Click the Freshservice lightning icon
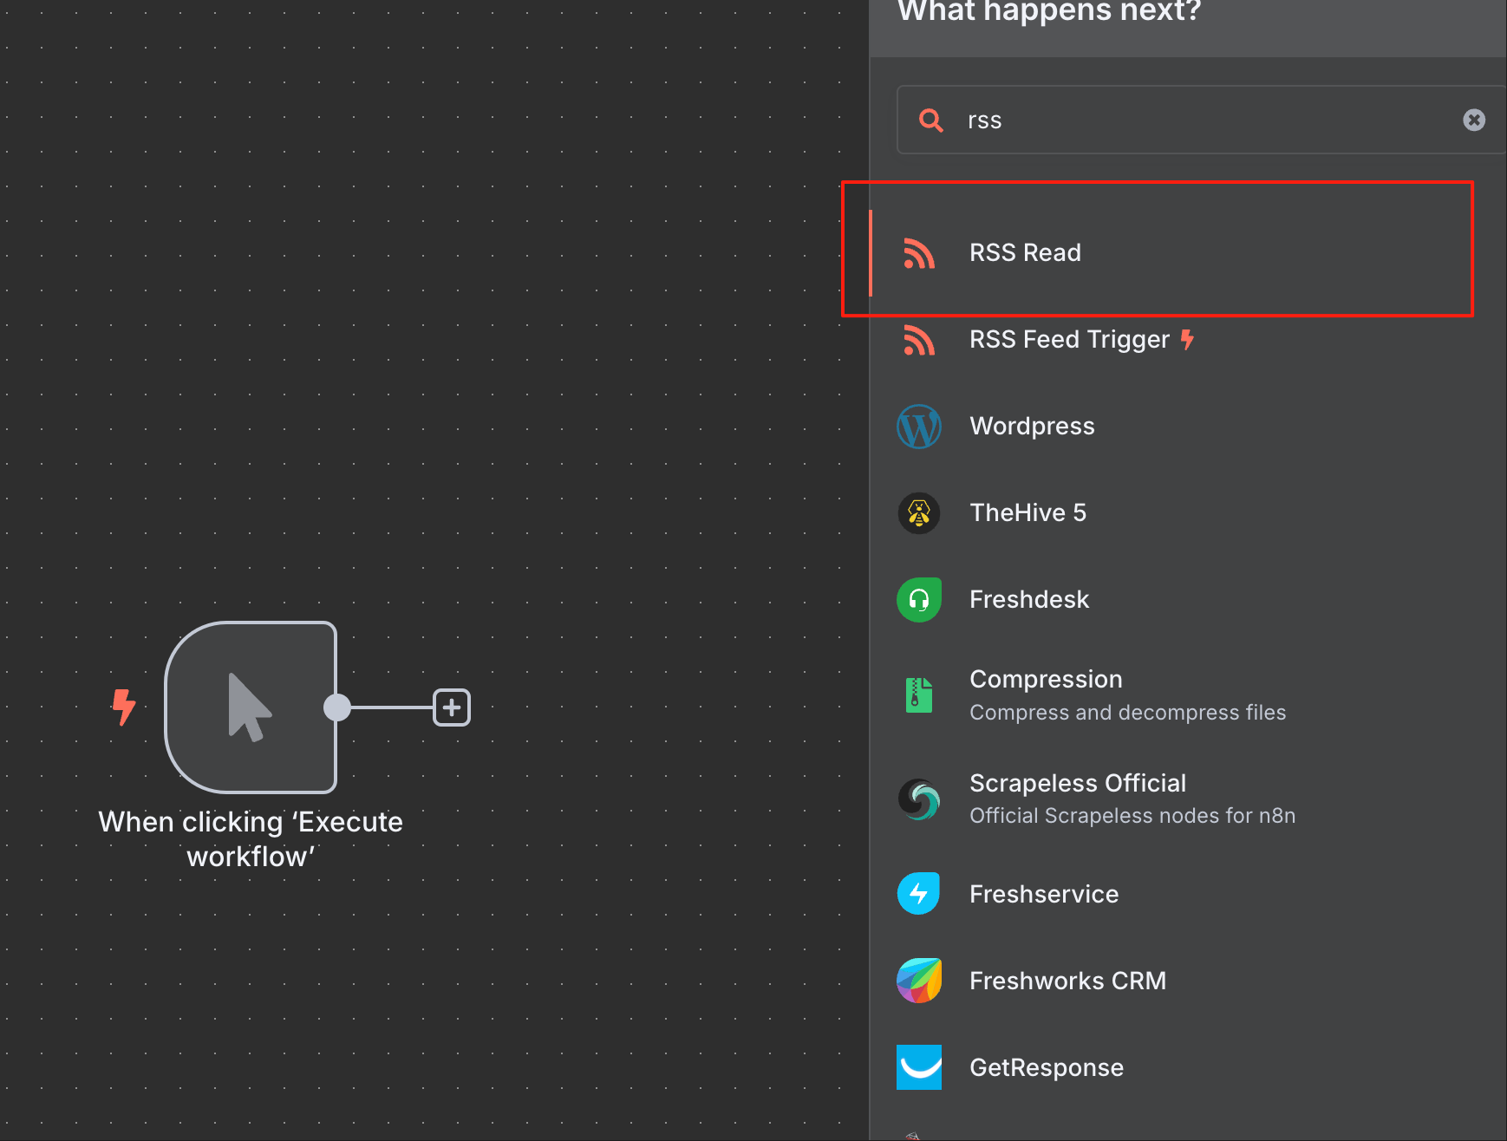 point(919,894)
